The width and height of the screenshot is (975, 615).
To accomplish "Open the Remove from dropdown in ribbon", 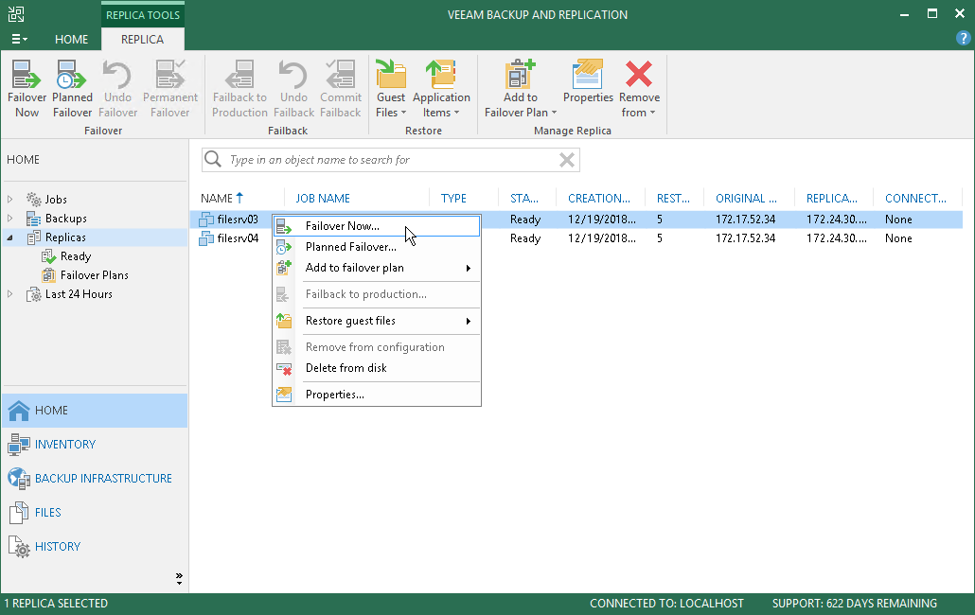I will tap(639, 88).
